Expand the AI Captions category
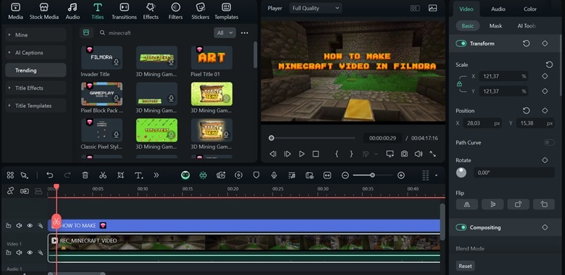This screenshot has width=565, height=275. click(36, 53)
